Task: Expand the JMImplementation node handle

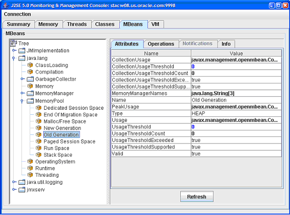Action: click(x=14, y=50)
